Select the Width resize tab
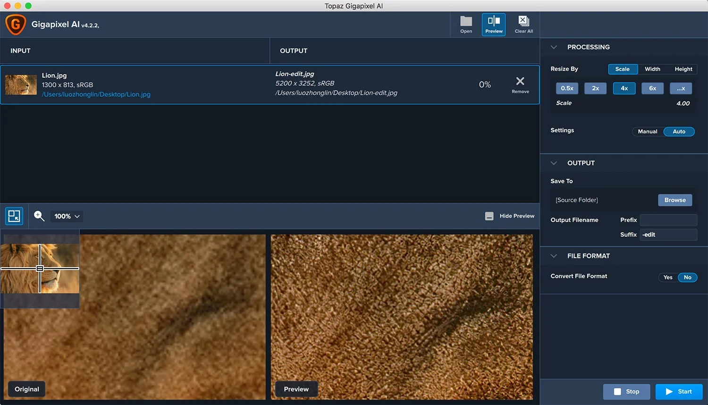The image size is (708, 405). tap(652, 69)
